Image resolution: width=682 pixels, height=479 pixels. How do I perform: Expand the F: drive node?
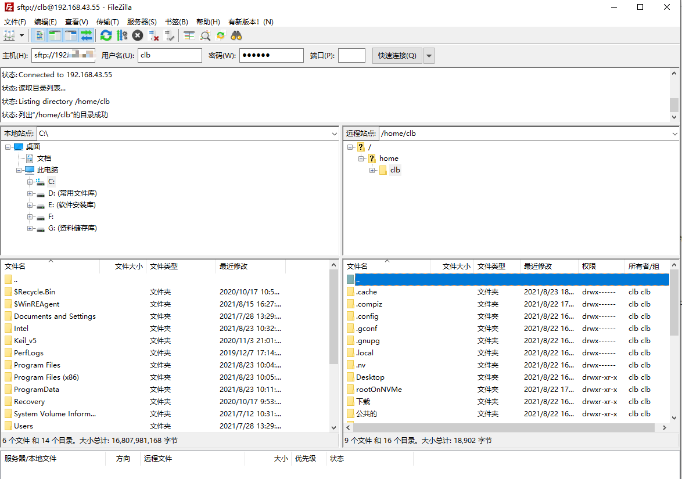(30, 217)
